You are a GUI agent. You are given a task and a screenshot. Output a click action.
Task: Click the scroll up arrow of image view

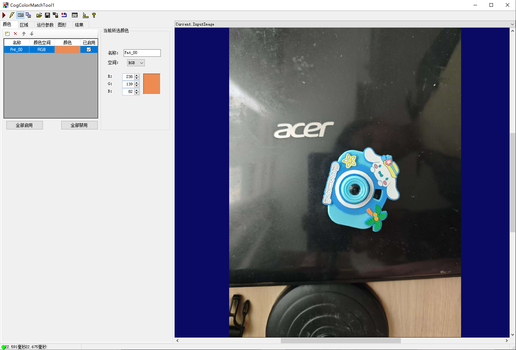(512, 31)
